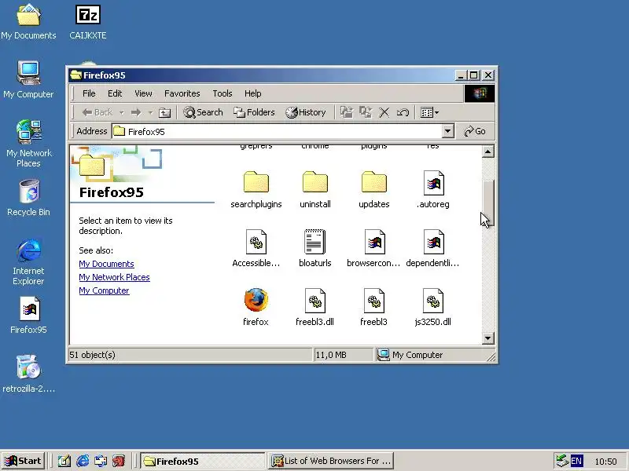Open the Favorites menu
629x471 pixels.
click(182, 93)
